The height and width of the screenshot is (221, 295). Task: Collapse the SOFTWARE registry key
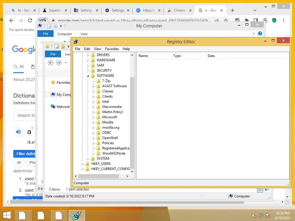pyautogui.click(x=88, y=76)
